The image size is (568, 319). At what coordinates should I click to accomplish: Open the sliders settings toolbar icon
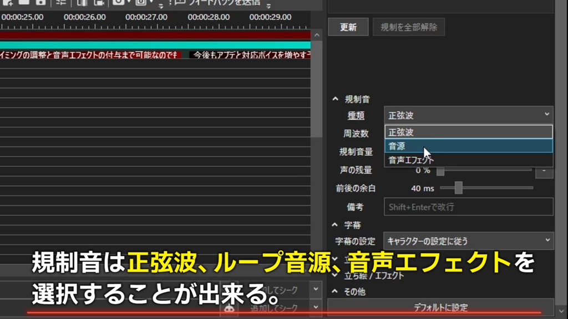coord(61,3)
